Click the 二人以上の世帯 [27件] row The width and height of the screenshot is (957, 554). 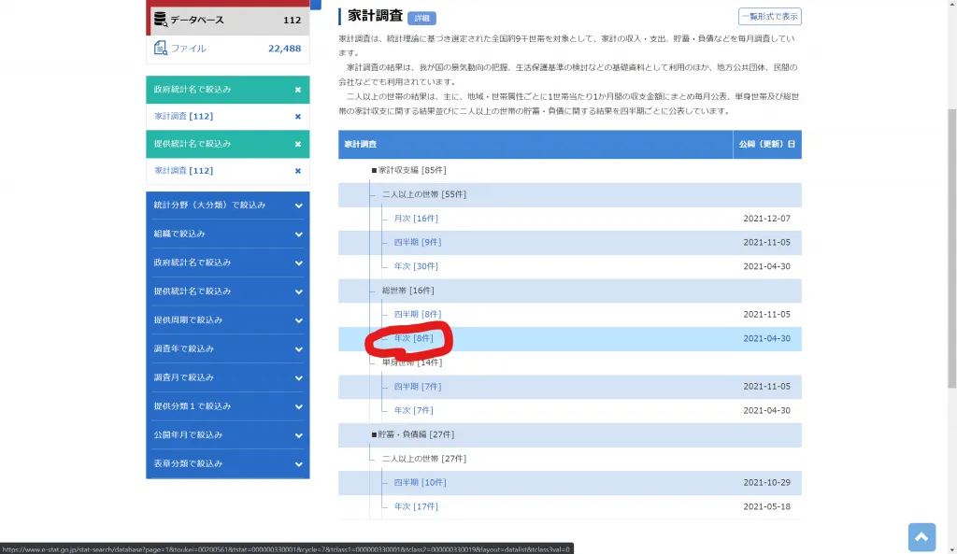click(570, 459)
